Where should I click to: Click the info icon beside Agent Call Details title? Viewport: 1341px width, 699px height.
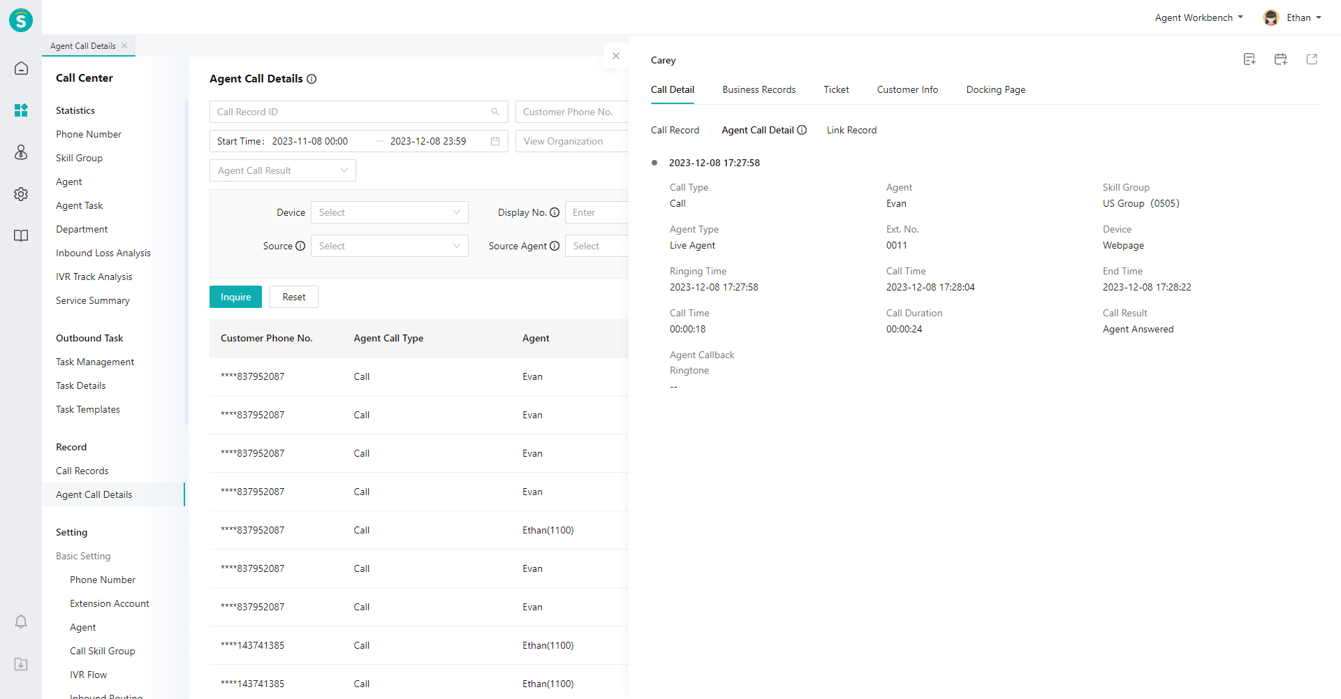pos(312,79)
